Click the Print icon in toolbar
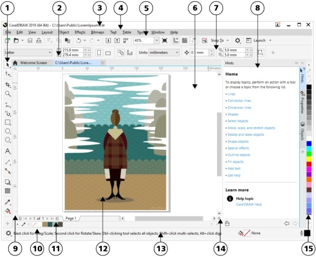The height and width of the screenshot is (257, 316). (39, 41)
